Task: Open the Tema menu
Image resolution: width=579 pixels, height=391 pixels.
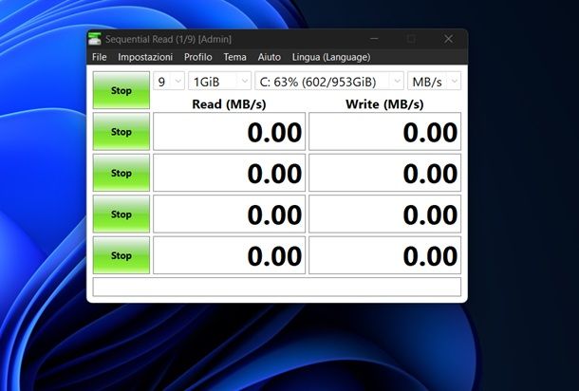Action: (x=234, y=57)
